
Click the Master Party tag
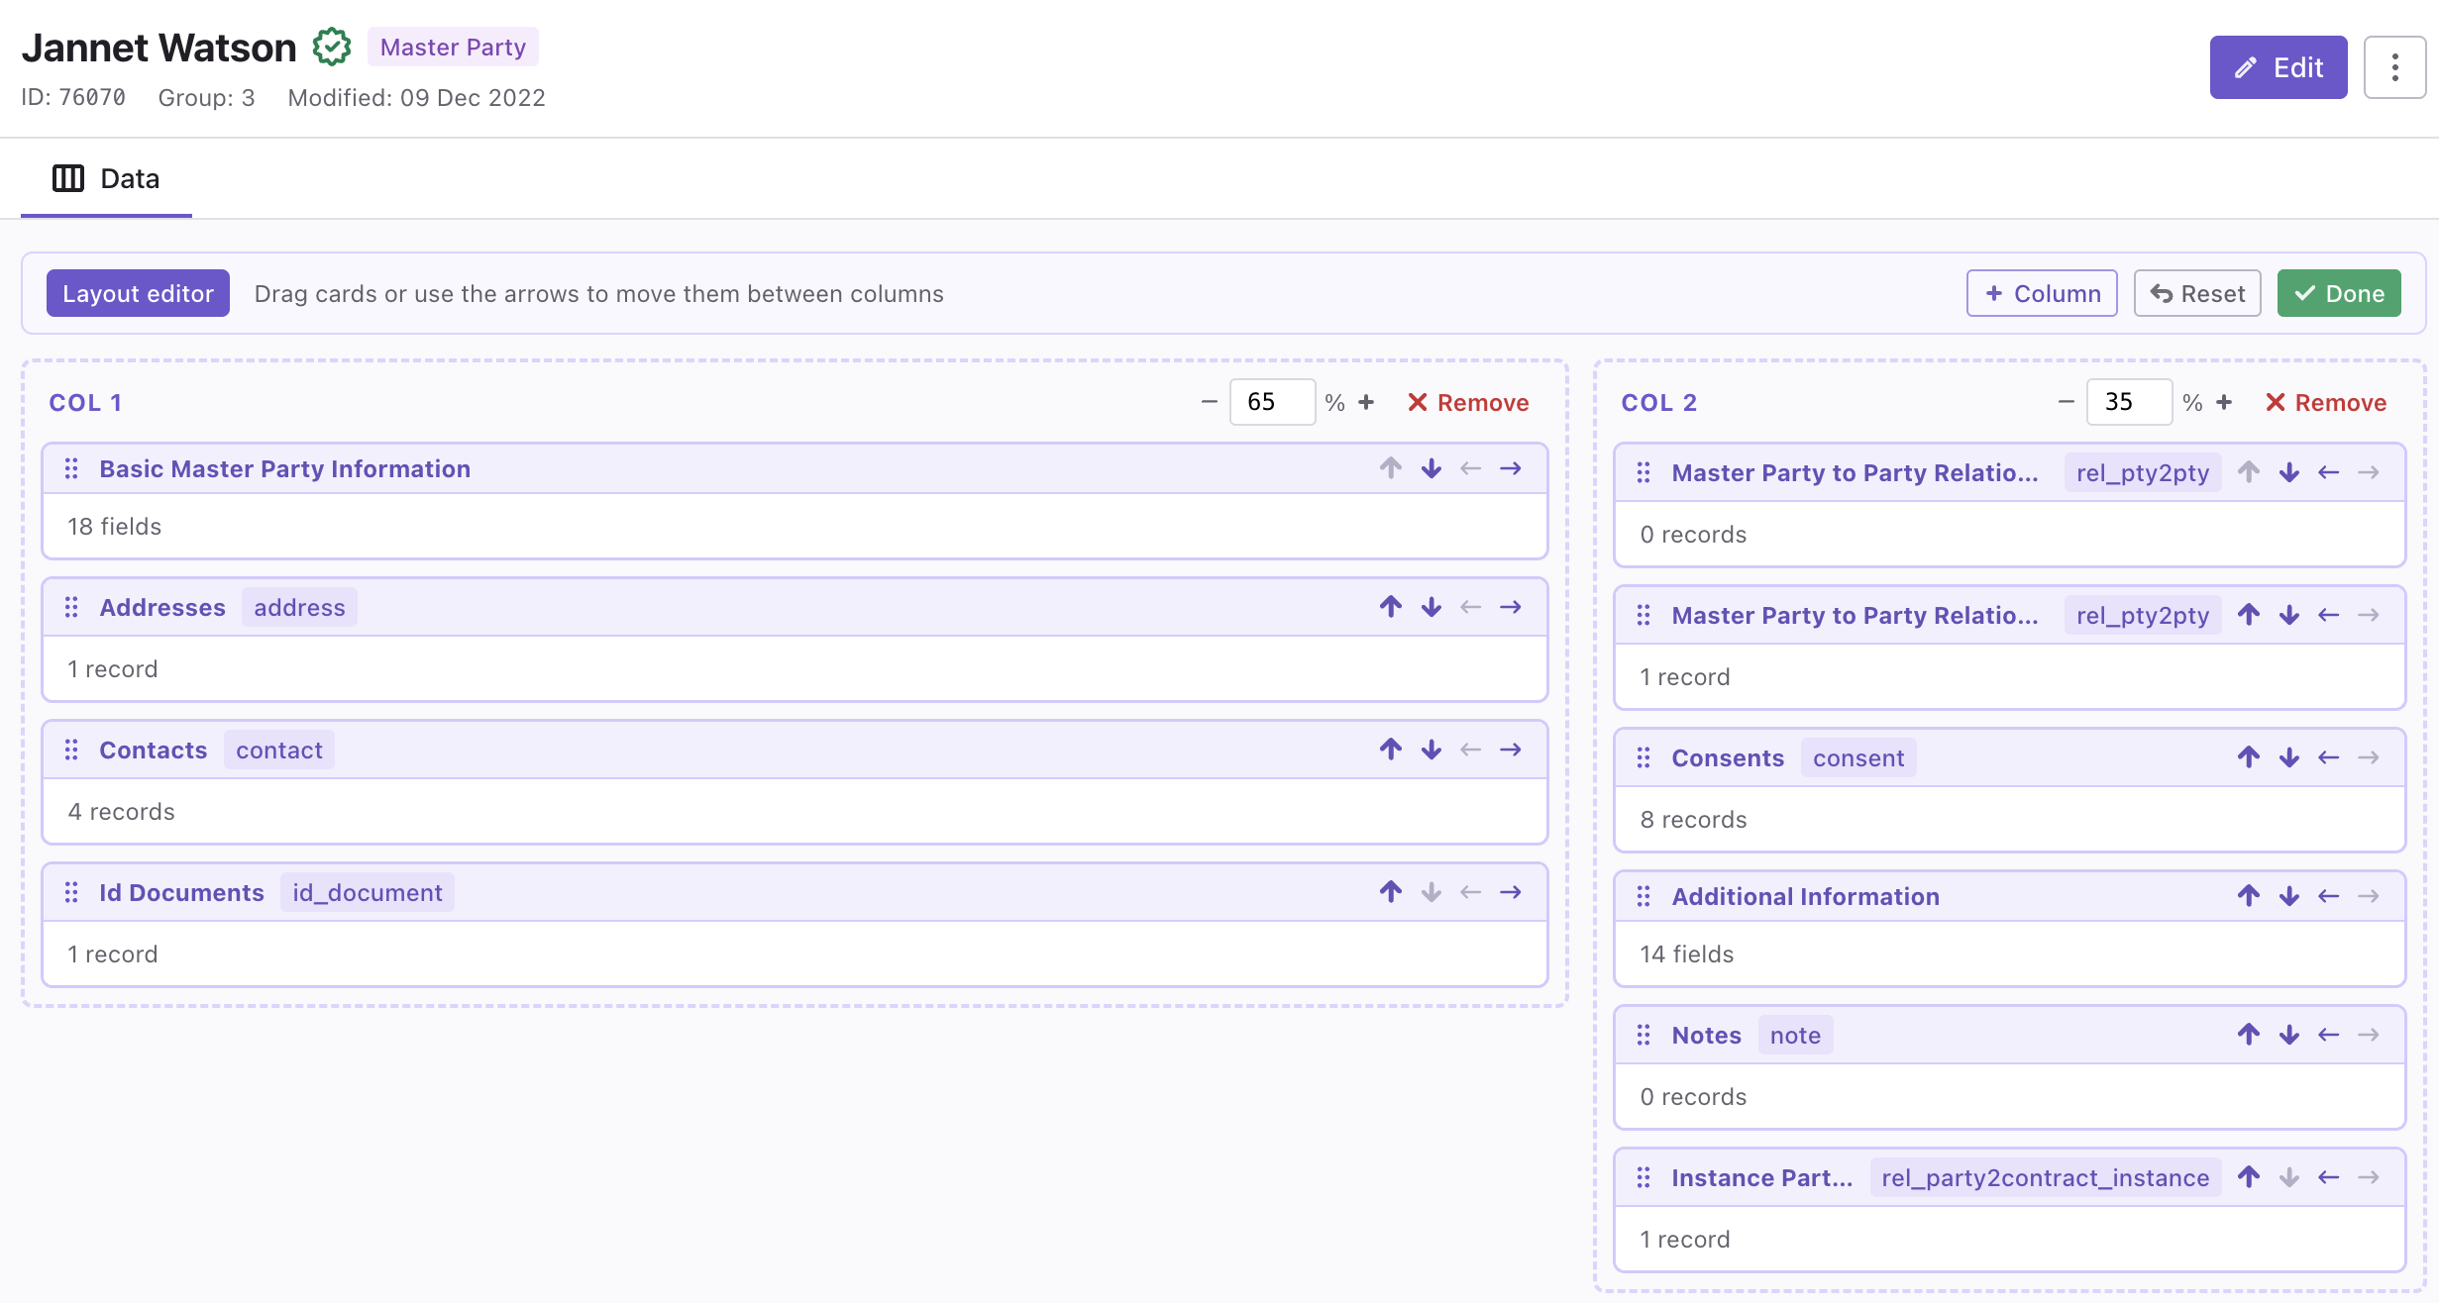pyautogui.click(x=453, y=47)
